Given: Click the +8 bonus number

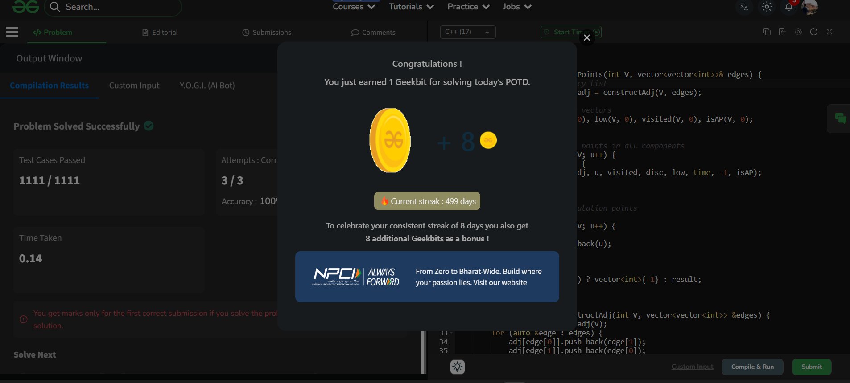Looking at the screenshot, I should (x=456, y=142).
